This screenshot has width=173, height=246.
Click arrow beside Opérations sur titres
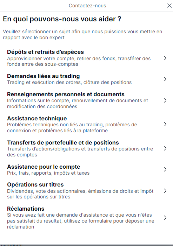165,191
